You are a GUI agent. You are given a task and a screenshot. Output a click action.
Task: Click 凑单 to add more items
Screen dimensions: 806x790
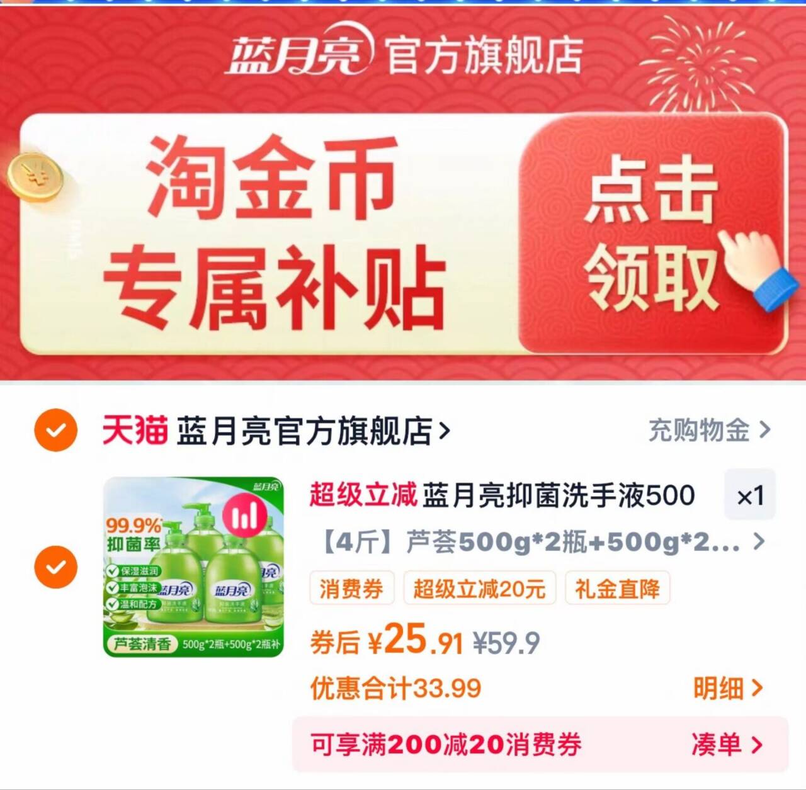(x=728, y=745)
